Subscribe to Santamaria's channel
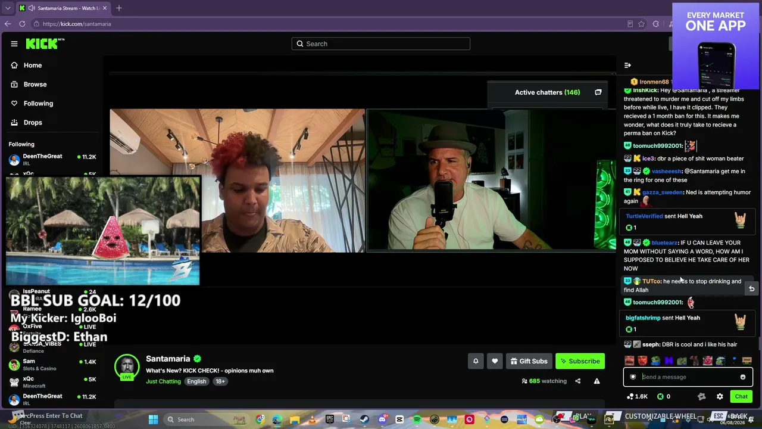The image size is (762, 429). [580, 361]
